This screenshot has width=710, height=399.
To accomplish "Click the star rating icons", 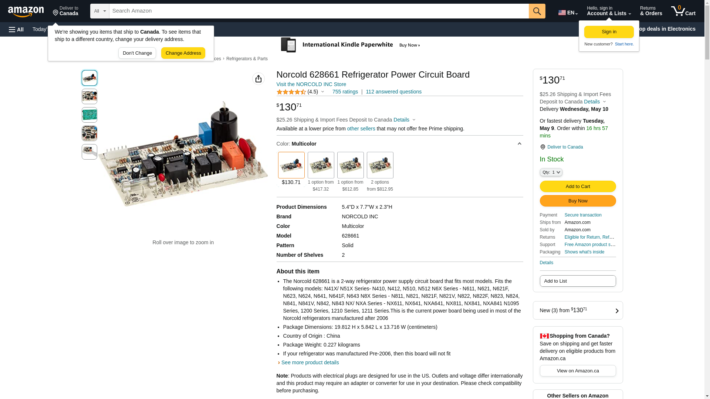I will [291, 92].
